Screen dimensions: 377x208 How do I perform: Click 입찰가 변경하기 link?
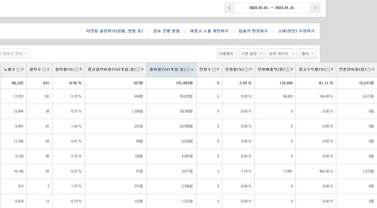coord(253,31)
